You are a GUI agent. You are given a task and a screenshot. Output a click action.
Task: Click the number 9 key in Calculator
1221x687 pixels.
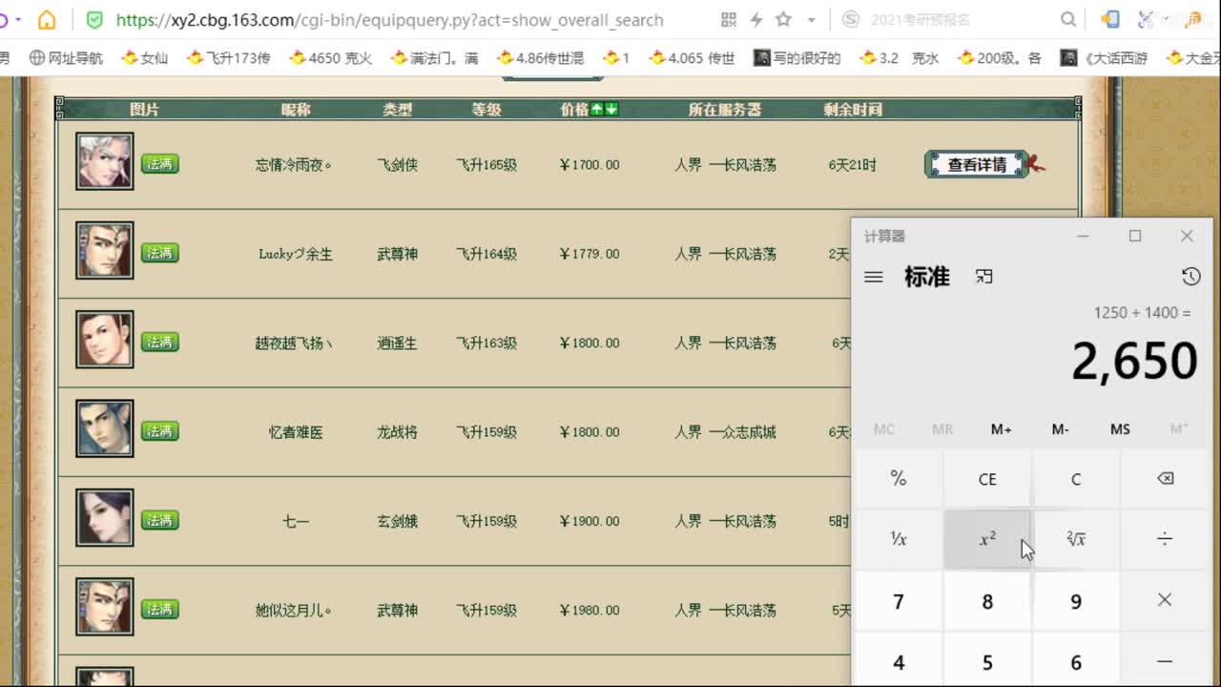1076,601
